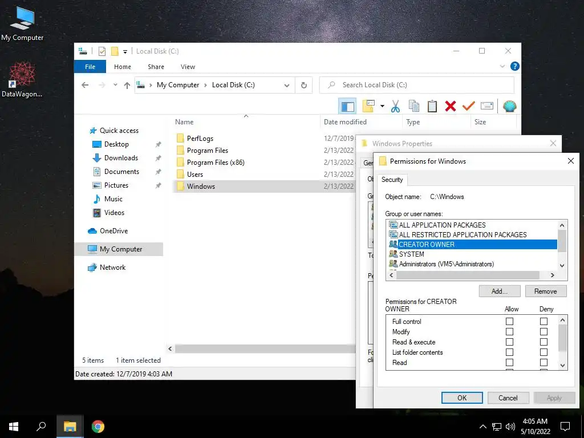The width and height of the screenshot is (584, 438).
Task: Open the View ribbon tab
Action: point(188,67)
